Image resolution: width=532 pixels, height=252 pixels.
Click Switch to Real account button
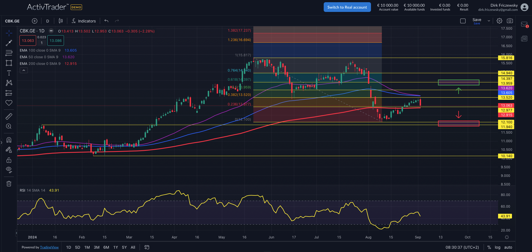click(347, 7)
